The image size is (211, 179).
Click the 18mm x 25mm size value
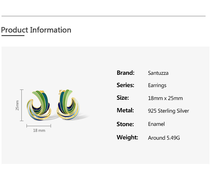click(x=165, y=98)
